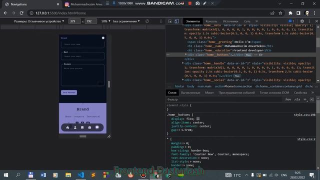Click the address bar URL
The image size is (320, 180).
60,13
